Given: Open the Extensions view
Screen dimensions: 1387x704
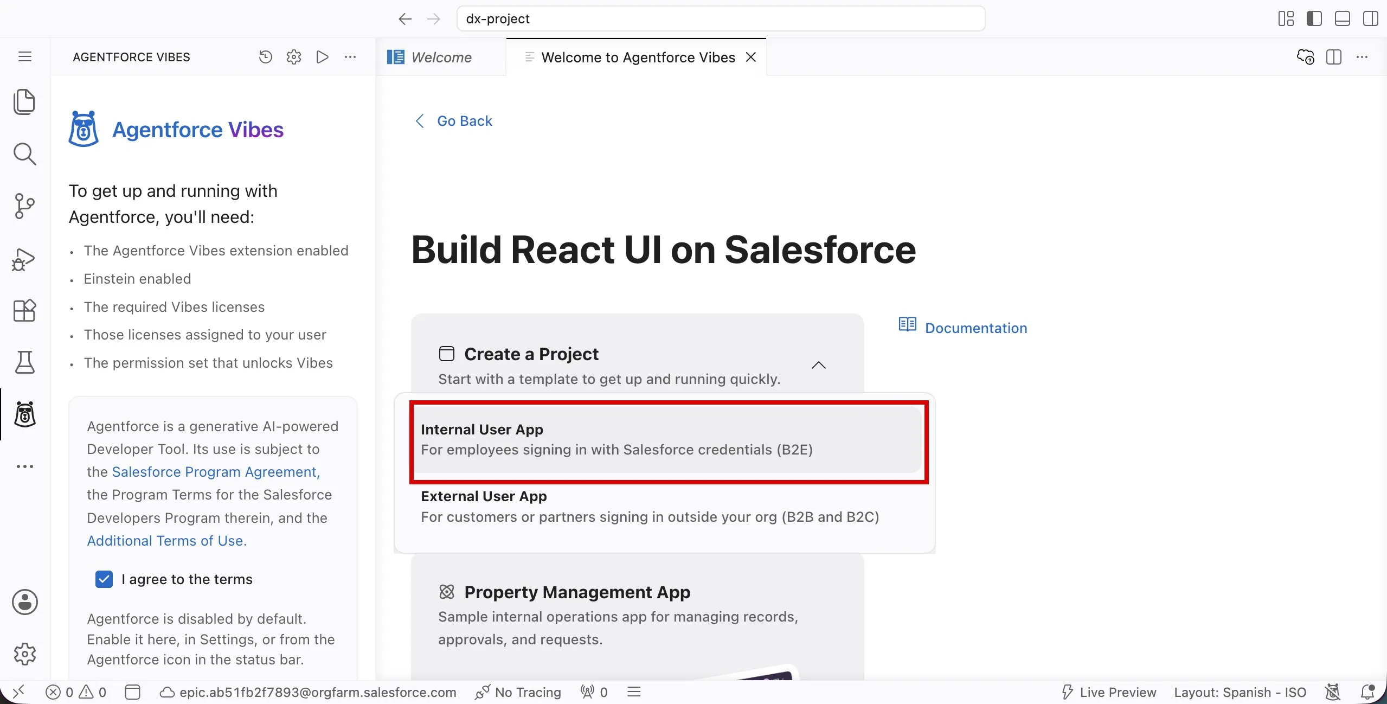Looking at the screenshot, I should pos(24,311).
